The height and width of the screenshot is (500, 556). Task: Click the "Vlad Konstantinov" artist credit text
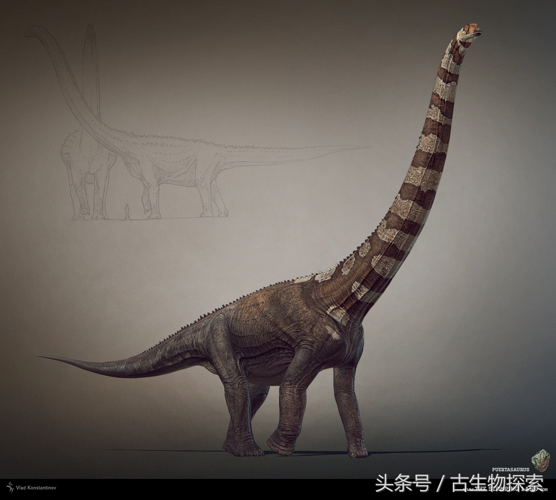(x=36, y=488)
